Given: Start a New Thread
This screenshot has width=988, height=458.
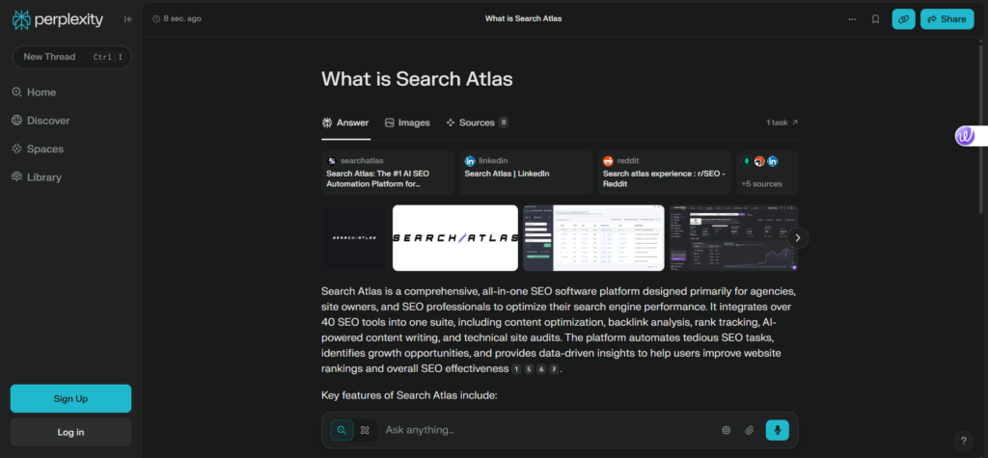Looking at the screenshot, I should (x=71, y=57).
